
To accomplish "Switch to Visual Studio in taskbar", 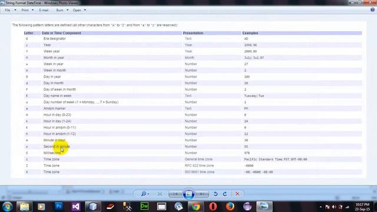I will coord(75,207).
